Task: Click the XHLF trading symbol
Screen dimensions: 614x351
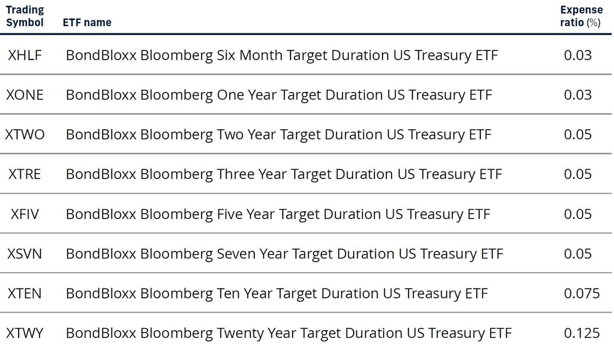Action: (x=25, y=55)
